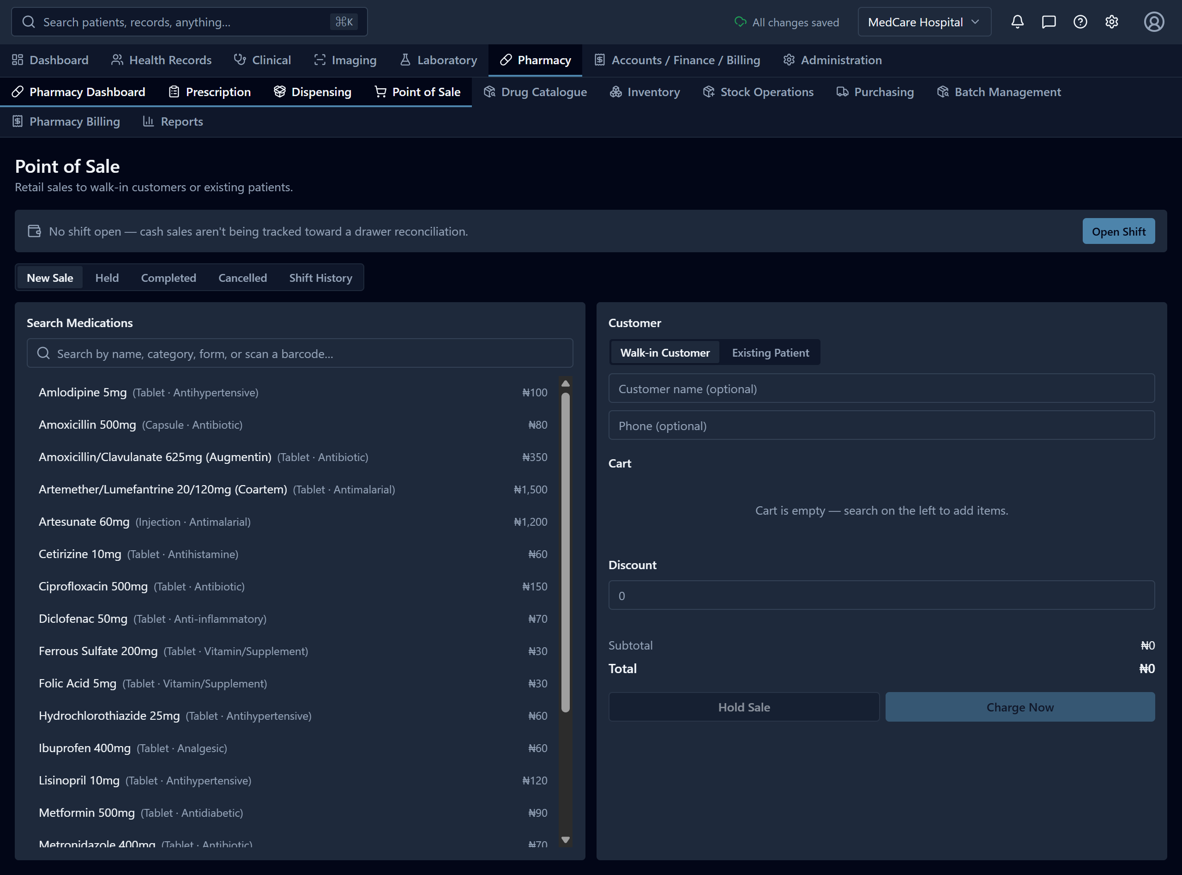Click the wallet icon in shift banner
1182x875 pixels.
click(35, 231)
